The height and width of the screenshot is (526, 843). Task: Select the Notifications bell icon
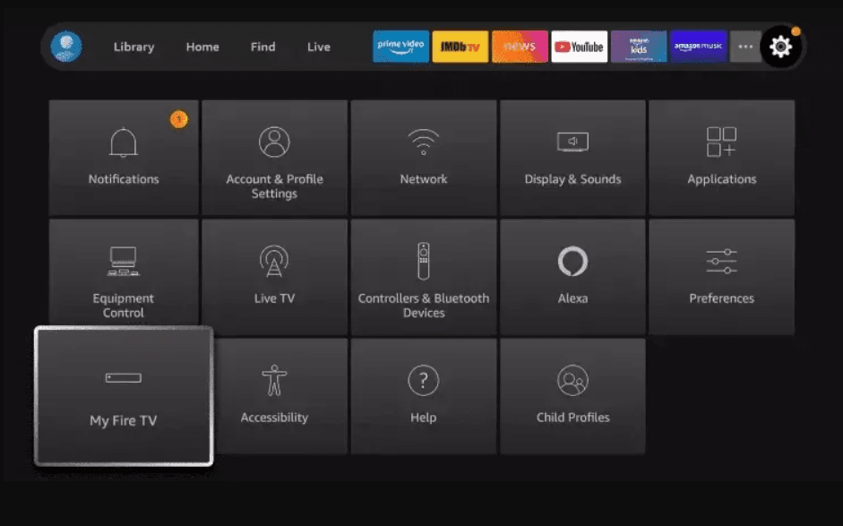123,142
